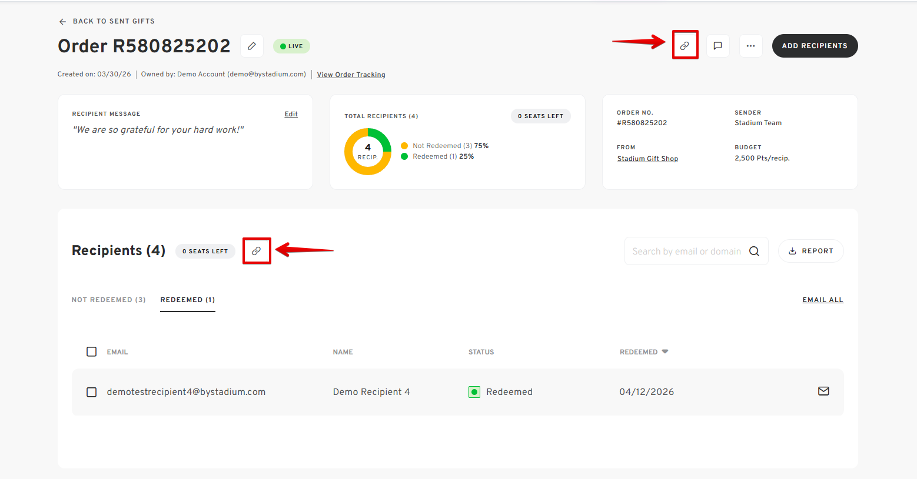Image resolution: width=917 pixels, height=479 pixels.
Task: Edit the recipient message
Action: click(291, 114)
